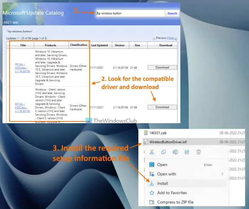Viewport: 249px width, 209px height.
Task: Sort by the Title column header
Action: (x=23, y=45)
